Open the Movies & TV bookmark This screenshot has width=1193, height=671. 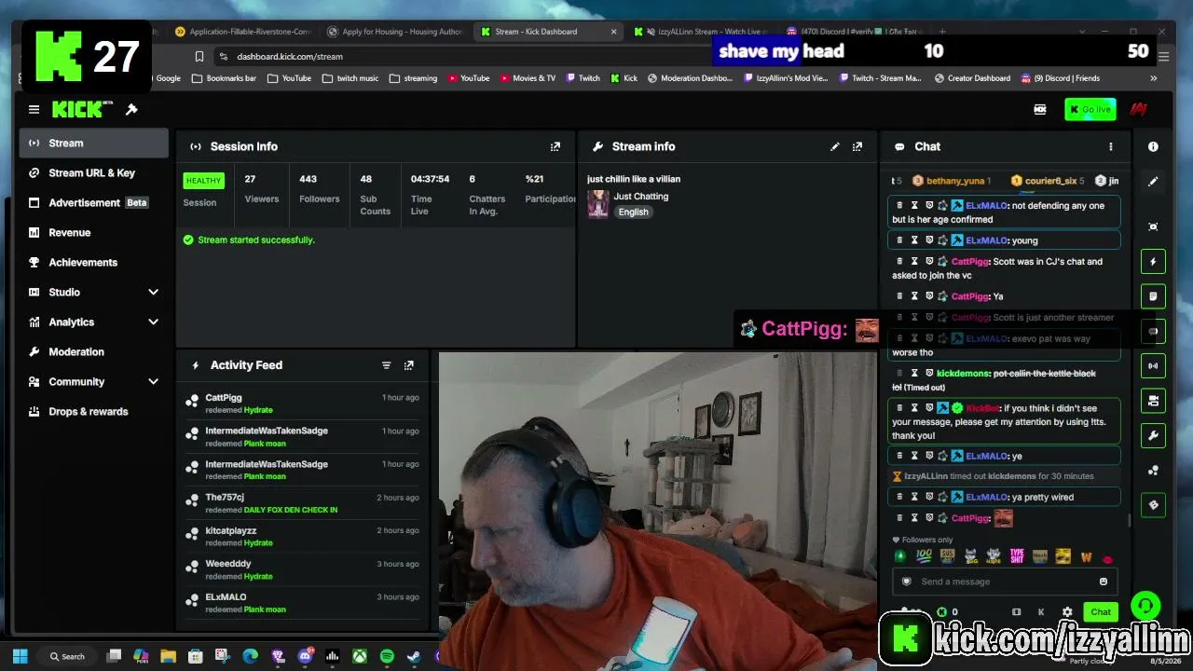point(528,78)
